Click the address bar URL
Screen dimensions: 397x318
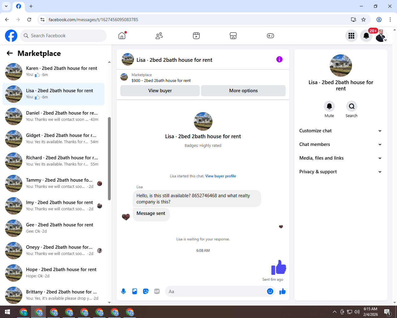point(93,20)
